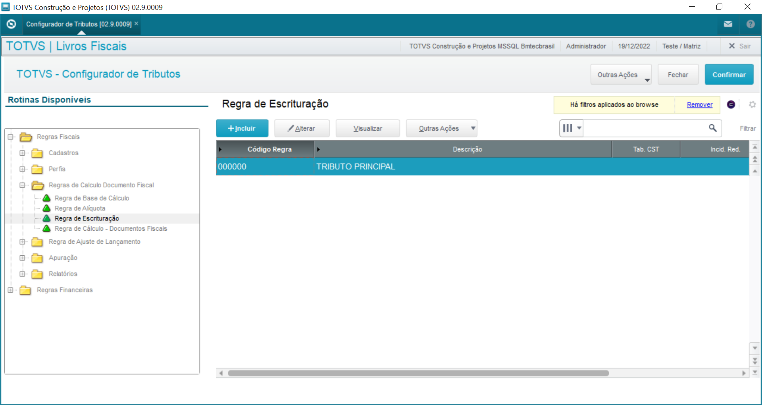
Task: Click into the browse search field
Action: pos(645,128)
